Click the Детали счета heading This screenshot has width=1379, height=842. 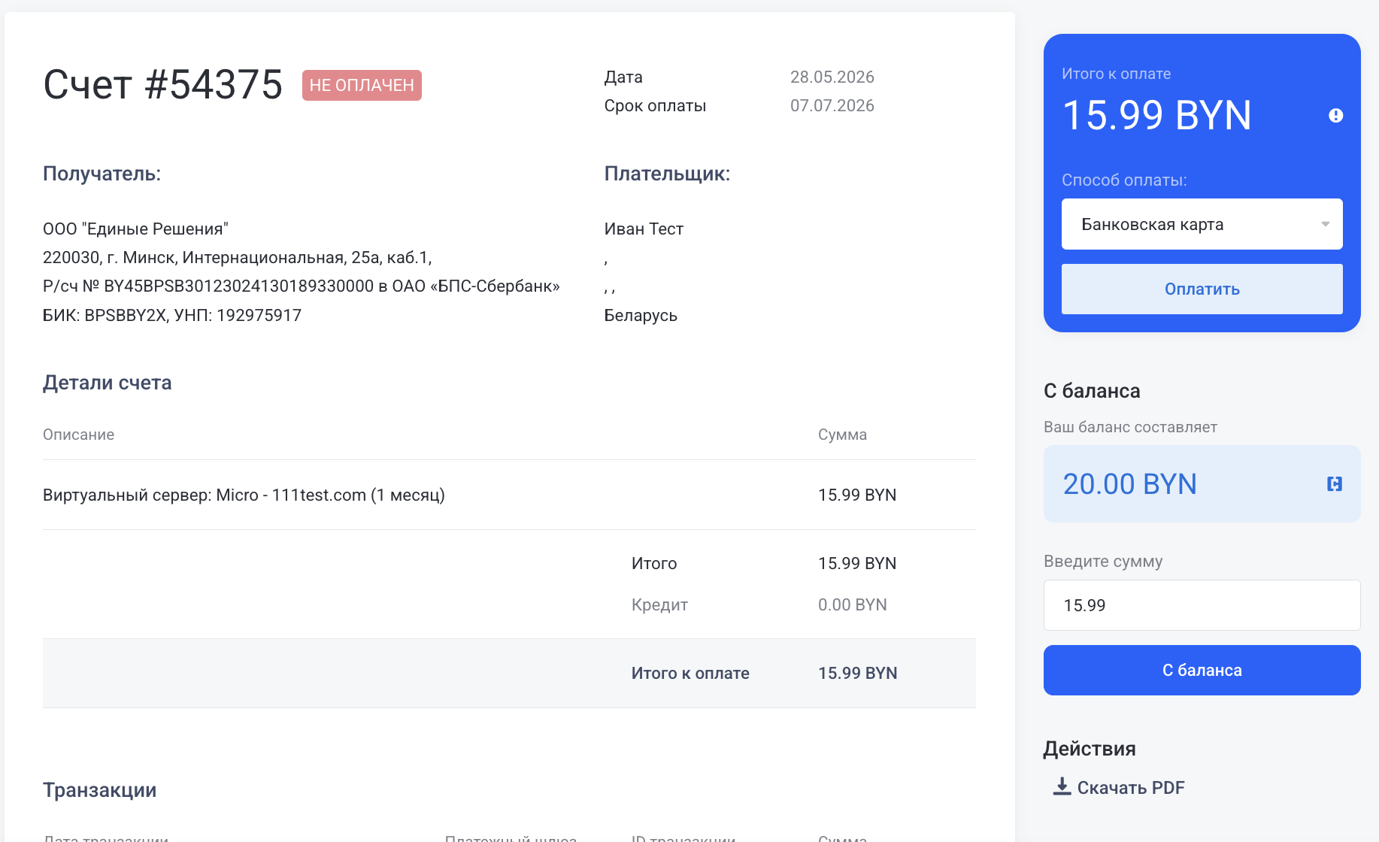(x=107, y=383)
